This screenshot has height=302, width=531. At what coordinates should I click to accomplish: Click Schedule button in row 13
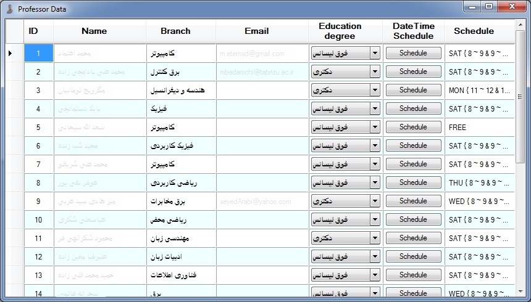[x=413, y=275]
